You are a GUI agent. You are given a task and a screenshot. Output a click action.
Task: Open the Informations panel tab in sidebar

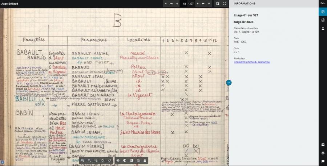click(323, 12)
